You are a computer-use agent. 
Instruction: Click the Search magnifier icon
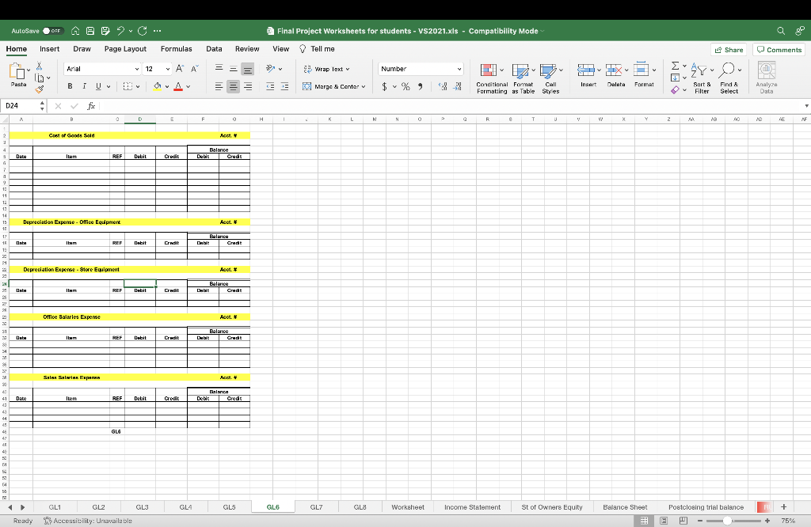(x=781, y=31)
